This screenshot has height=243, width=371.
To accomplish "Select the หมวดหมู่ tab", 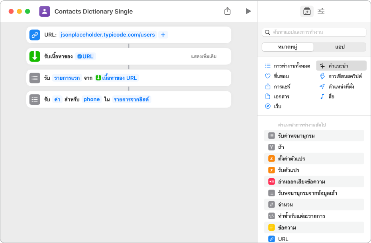I will pos(288,47).
